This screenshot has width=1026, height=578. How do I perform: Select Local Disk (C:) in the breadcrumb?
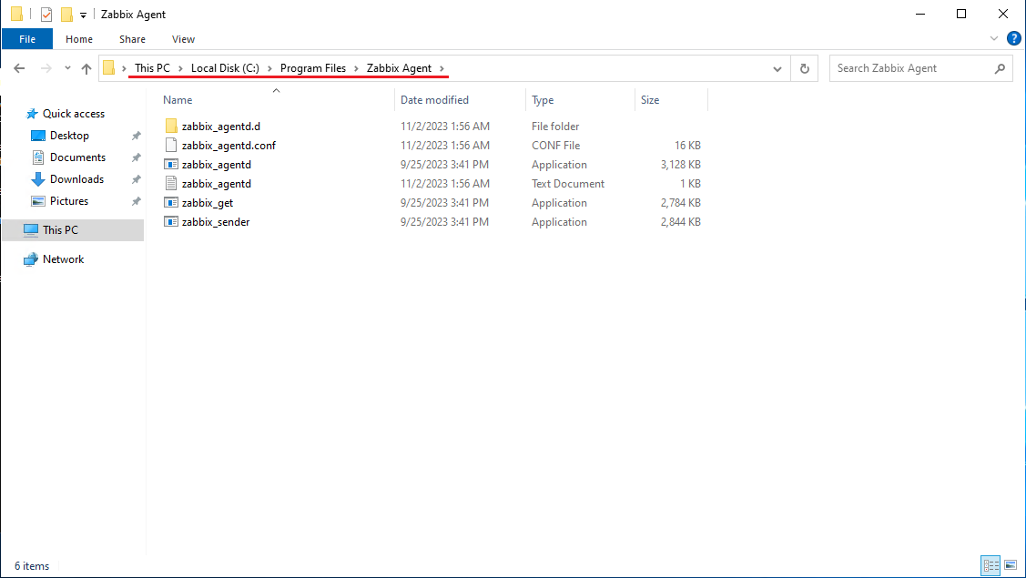pyautogui.click(x=225, y=68)
